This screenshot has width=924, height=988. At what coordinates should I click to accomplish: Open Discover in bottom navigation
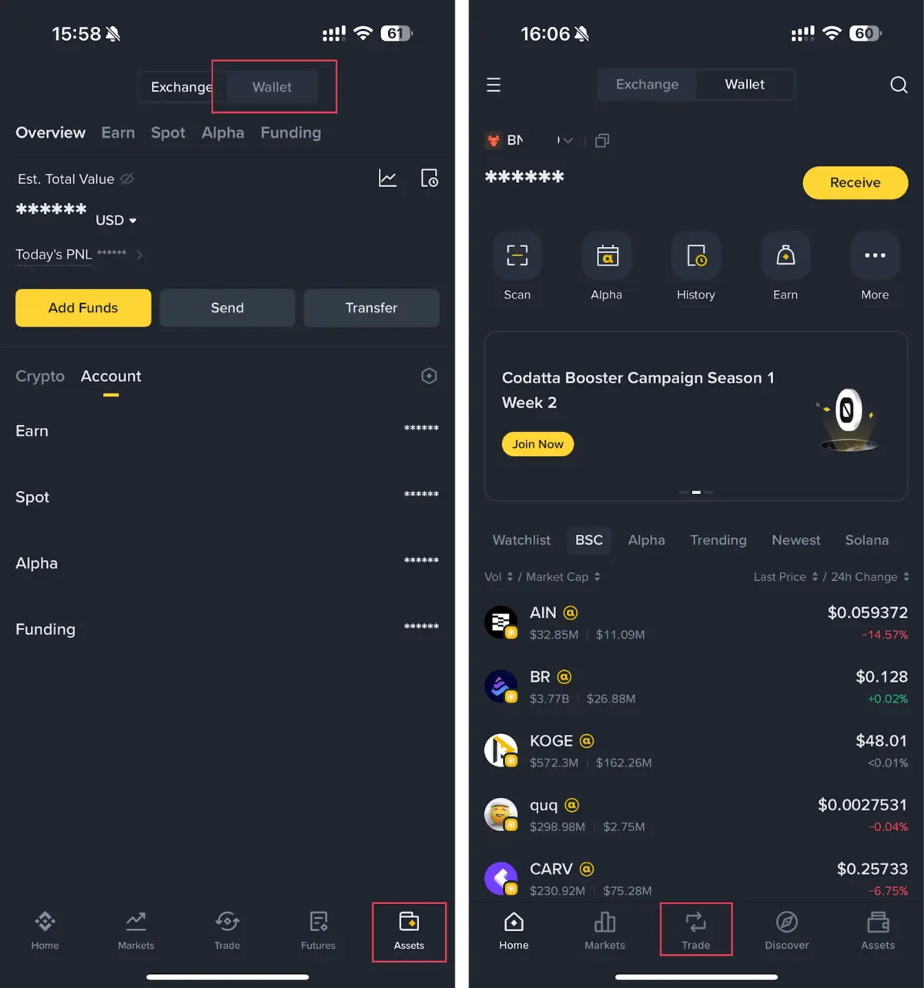(787, 930)
